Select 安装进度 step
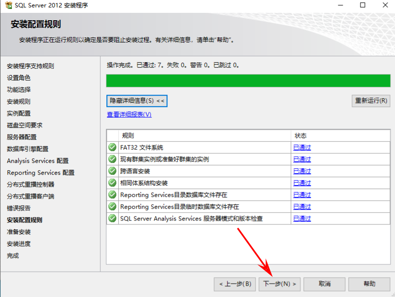The image size is (395, 297). (x=19, y=244)
